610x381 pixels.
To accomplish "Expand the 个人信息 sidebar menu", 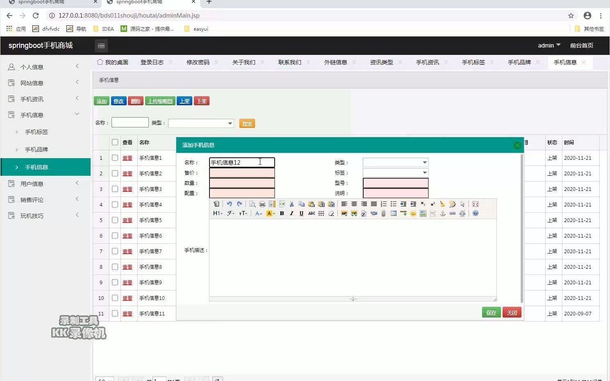I will (45, 67).
